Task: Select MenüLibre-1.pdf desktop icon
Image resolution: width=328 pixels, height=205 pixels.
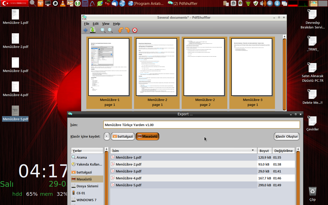Action: tap(15, 17)
